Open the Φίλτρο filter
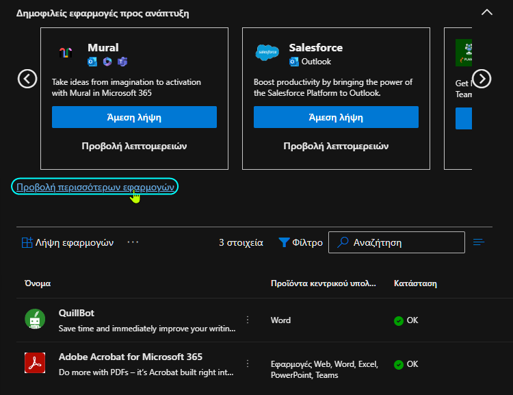 pos(300,243)
